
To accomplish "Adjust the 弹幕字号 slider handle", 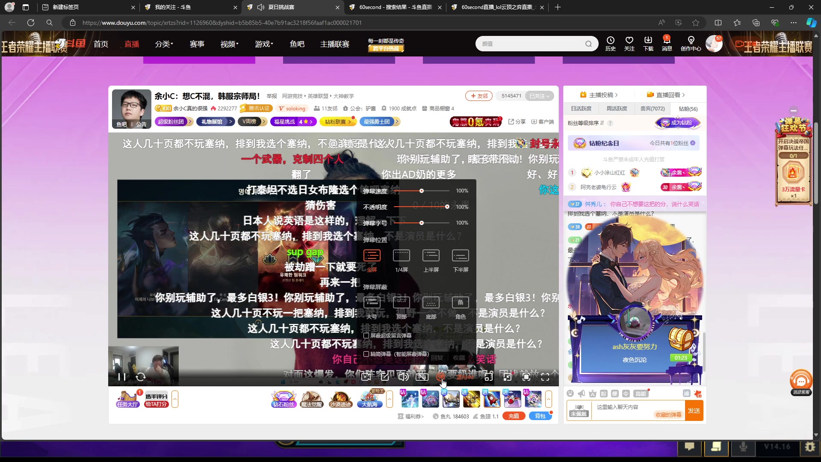I will point(422,223).
